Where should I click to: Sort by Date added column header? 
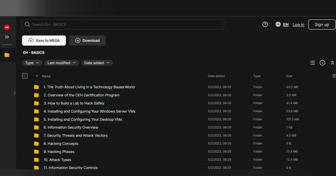[x=216, y=76]
